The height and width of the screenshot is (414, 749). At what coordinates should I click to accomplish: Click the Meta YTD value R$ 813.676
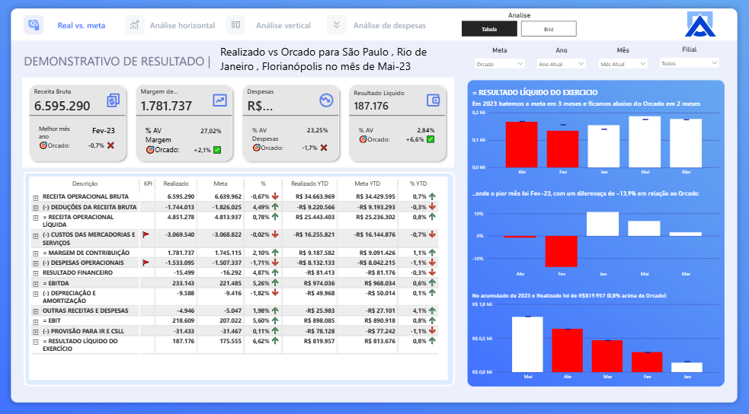pyautogui.click(x=379, y=341)
